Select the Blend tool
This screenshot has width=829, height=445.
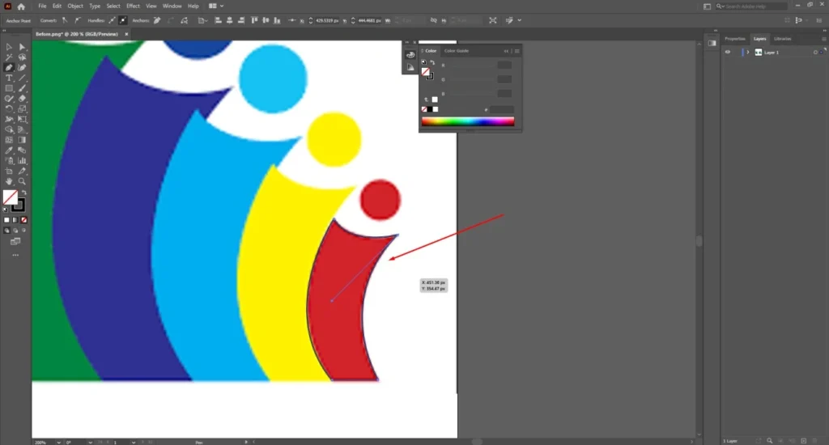22,150
